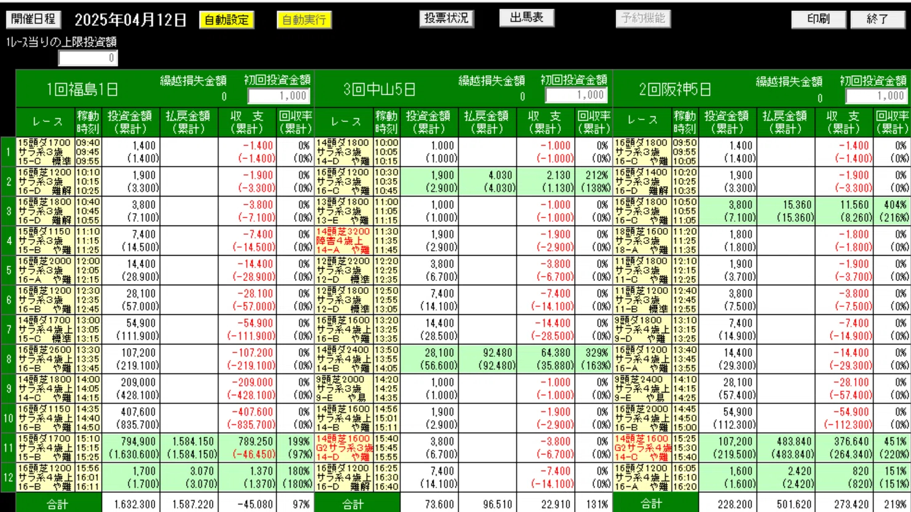Open the 出馬表 race card

click(x=527, y=18)
